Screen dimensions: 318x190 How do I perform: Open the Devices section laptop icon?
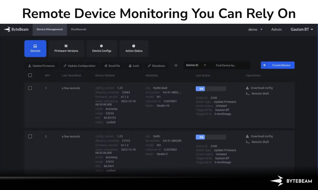pyautogui.click(x=35, y=46)
